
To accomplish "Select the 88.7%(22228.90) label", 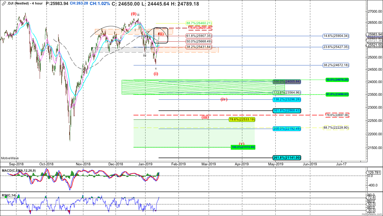I will (336, 128).
